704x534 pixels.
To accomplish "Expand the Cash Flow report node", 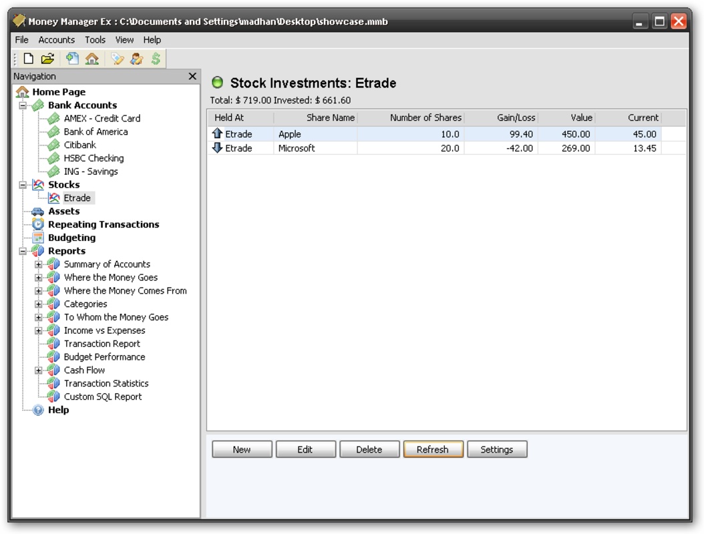I will pyautogui.click(x=39, y=370).
